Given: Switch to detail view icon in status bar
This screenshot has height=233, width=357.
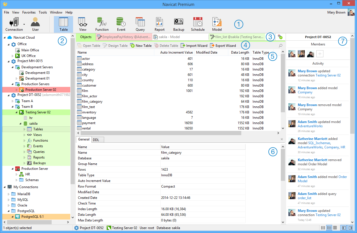Looking at the screenshot, I should click(x=329, y=228).
